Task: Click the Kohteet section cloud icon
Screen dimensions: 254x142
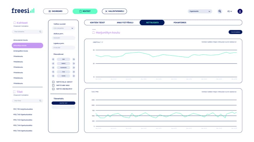Action: [15, 23]
